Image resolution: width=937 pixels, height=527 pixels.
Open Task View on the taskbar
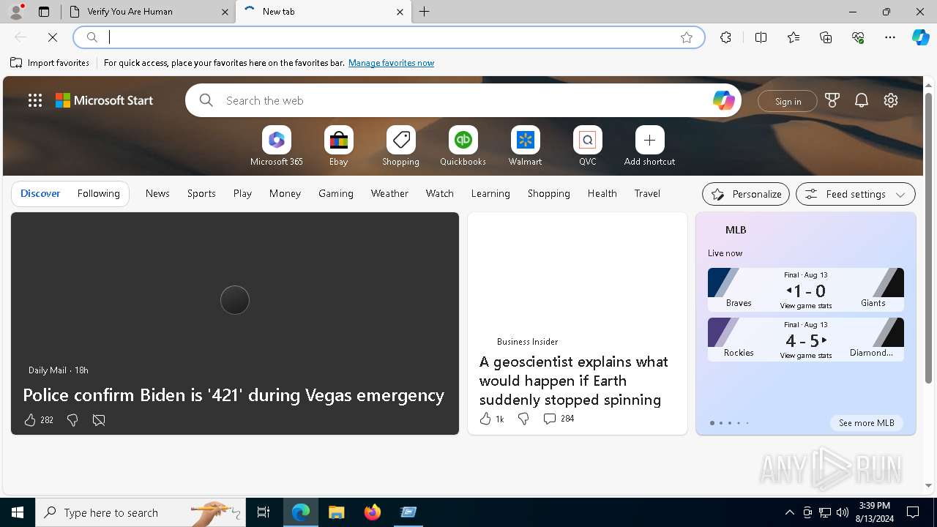click(264, 512)
